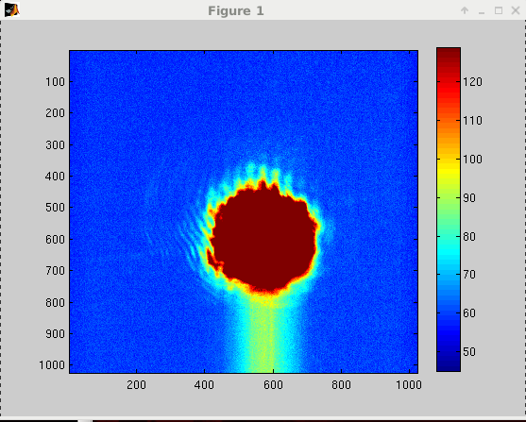Click x-axis tick label 600
Screen dimensions: 526x422
click(273, 385)
